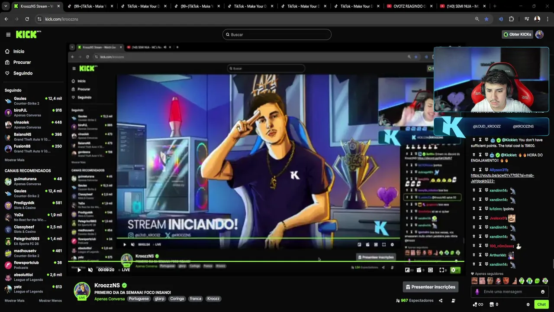Open Pelegrino1993 recommended channel
The image size is (554, 312).
point(33,241)
